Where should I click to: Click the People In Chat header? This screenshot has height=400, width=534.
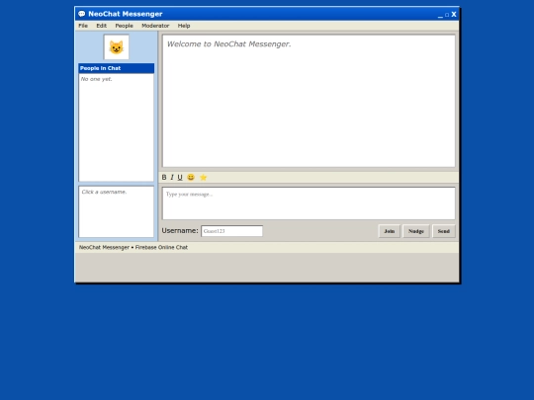(x=116, y=68)
